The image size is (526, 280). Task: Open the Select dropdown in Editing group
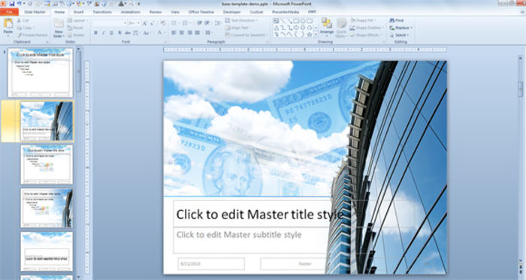(400, 35)
